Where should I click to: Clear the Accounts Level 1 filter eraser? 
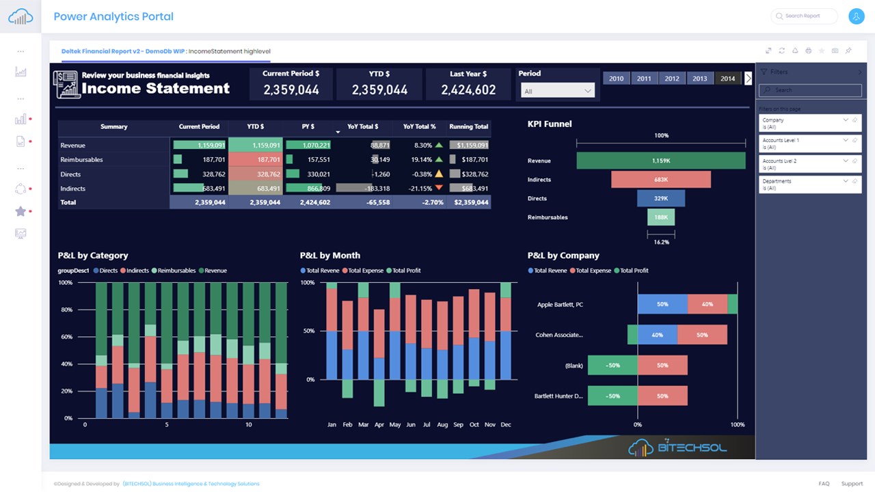pos(854,140)
